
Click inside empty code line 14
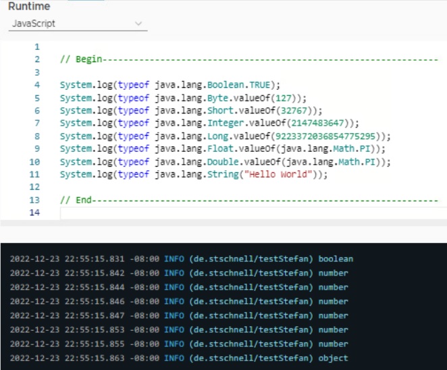(x=253, y=213)
